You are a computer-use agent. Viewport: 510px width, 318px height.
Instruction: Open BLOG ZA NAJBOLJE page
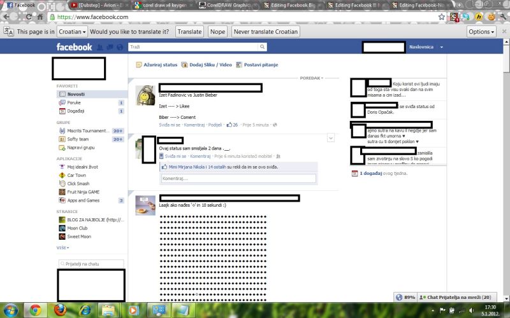click(x=95, y=219)
